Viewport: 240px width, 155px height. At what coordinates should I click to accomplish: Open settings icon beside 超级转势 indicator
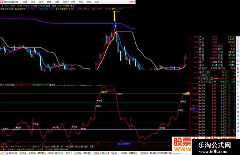pyautogui.click(x=15, y=9)
